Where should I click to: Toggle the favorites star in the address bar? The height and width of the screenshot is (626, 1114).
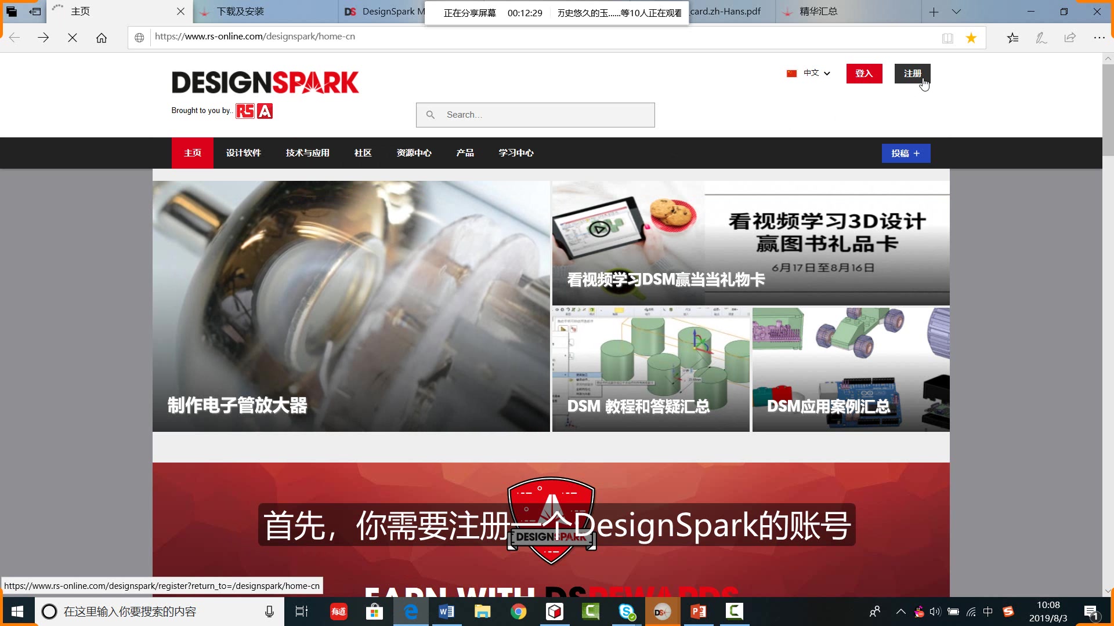[x=971, y=37]
